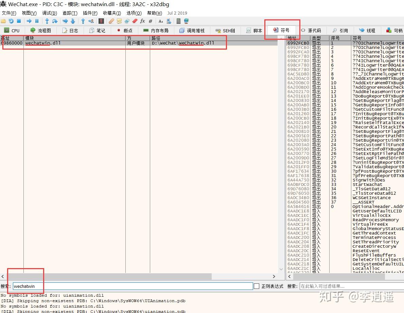Switch to the 流程图 tab
Viewport: 404px width, 313px height.
(x=41, y=30)
